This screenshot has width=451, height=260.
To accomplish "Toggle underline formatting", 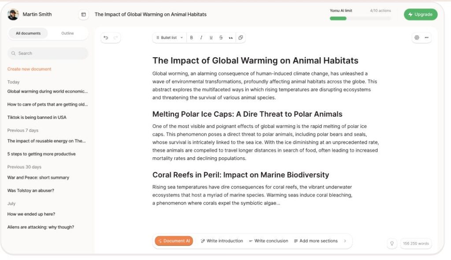I will [x=211, y=38].
